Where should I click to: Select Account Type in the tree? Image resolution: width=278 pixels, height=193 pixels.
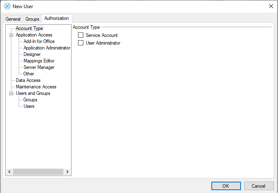[29, 28]
